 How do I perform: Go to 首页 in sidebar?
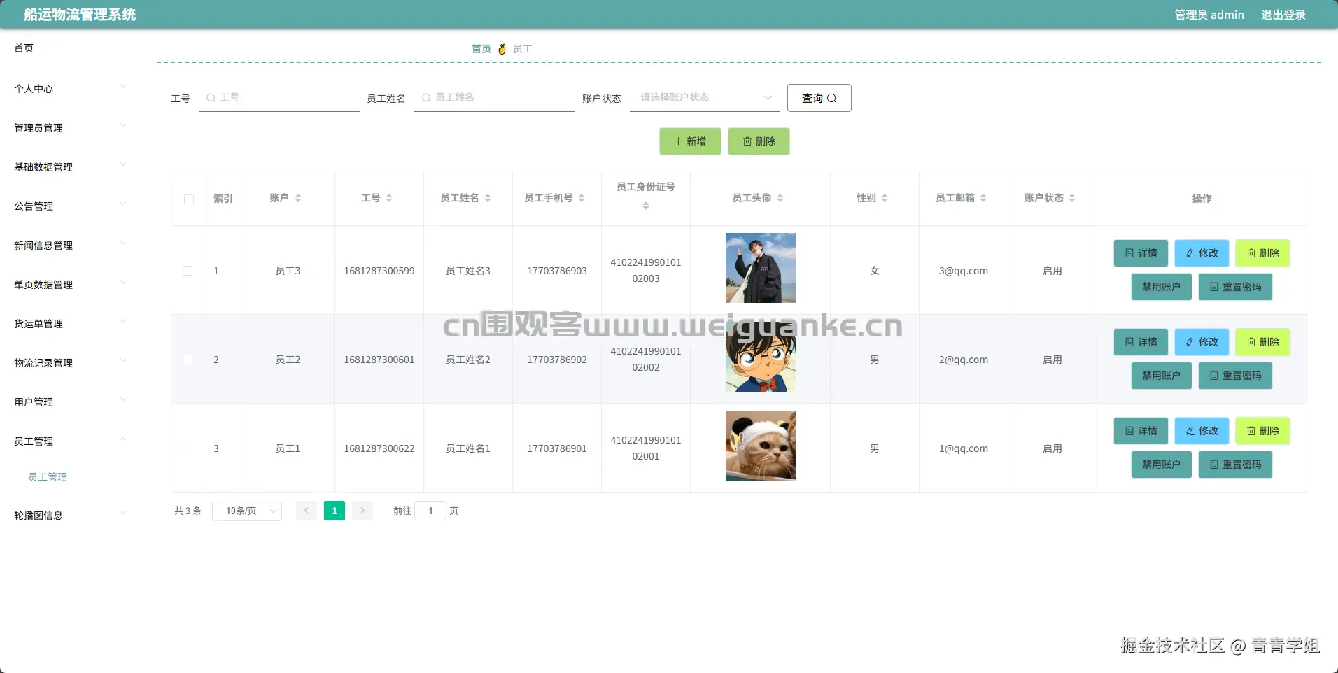[x=24, y=48]
